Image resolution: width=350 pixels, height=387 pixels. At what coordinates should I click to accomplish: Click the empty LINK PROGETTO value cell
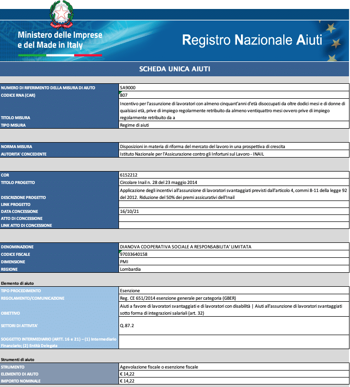[234, 204]
